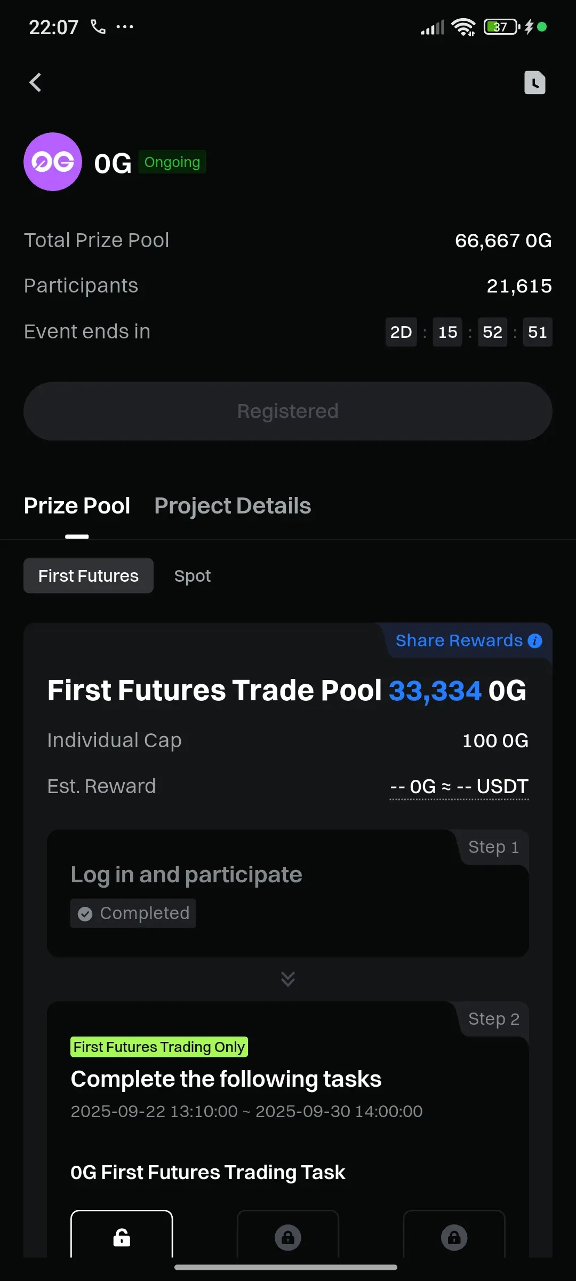The image size is (576, 1281).
Task: Open the Share Rewards link
Action: point(459,640)
